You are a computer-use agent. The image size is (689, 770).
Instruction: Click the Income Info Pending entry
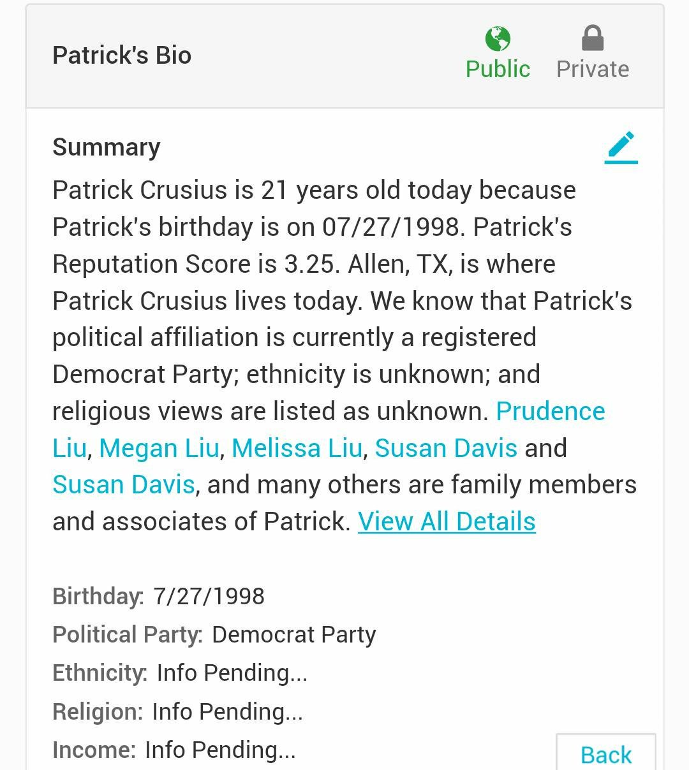tap(220, 750)
